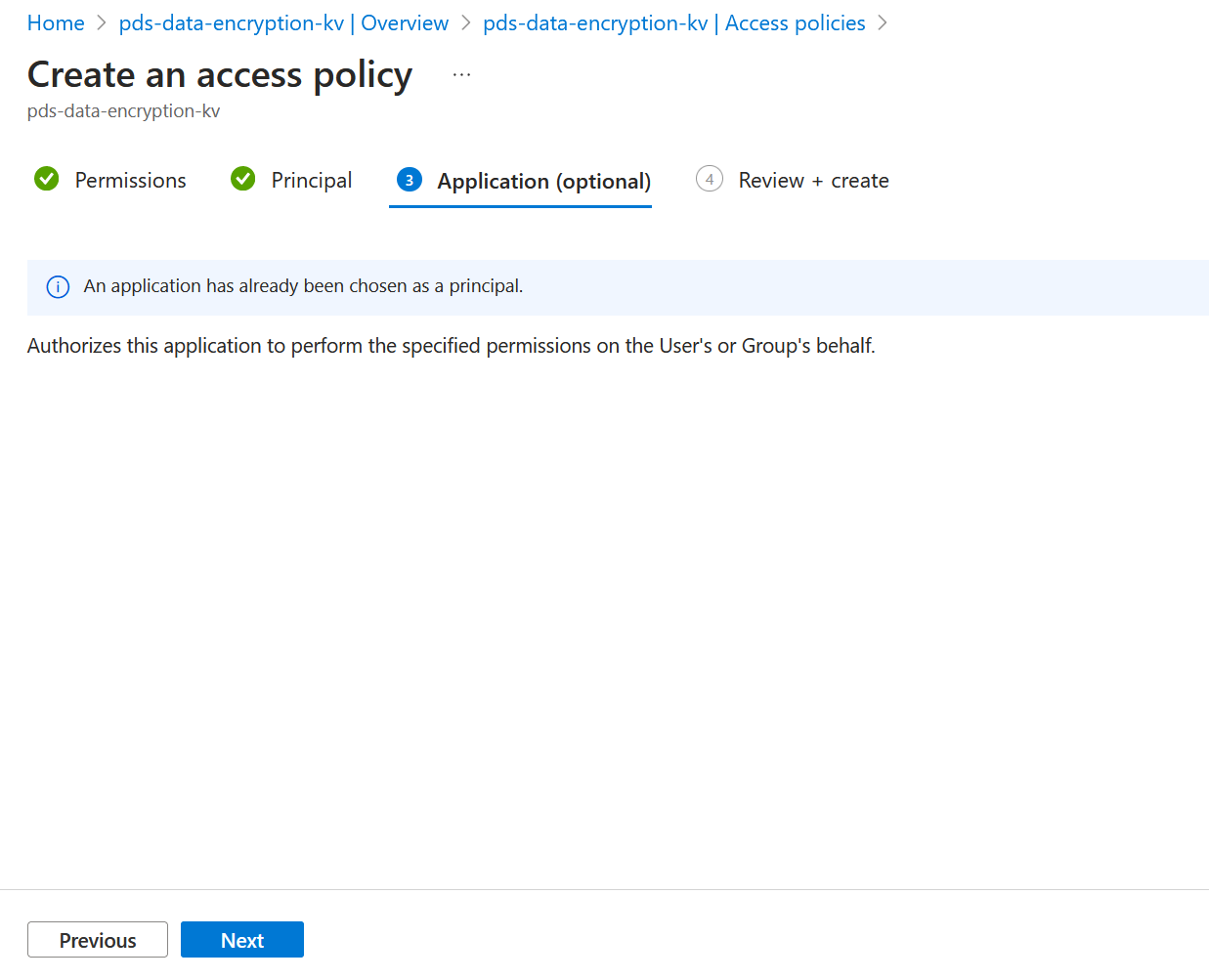Click the green checkmark on Principal step
The width and height of the screenshot is (1209, 980).
pos(241,180)
